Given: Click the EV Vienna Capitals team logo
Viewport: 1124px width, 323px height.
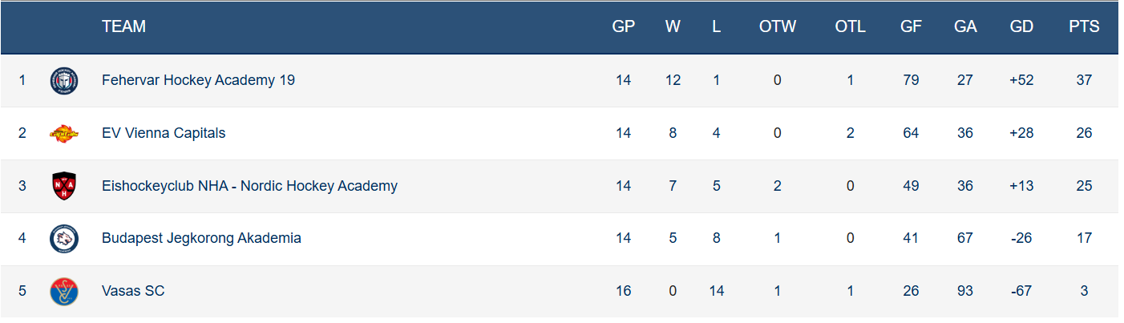Looking at the screenshot, I should (64, 133).
